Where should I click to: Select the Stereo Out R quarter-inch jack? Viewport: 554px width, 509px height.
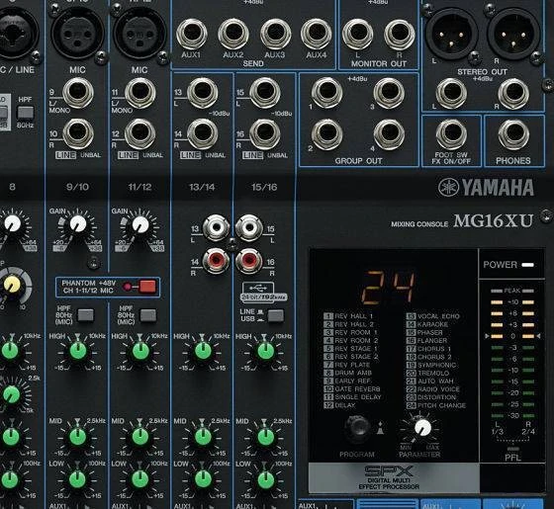tap(513, 94)
